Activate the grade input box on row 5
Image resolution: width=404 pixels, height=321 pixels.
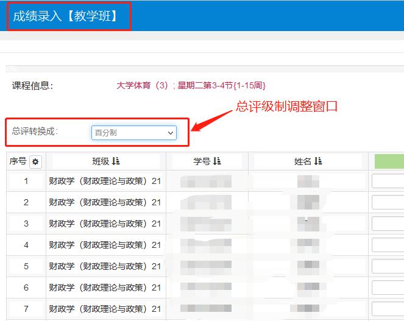coord(388,266)
